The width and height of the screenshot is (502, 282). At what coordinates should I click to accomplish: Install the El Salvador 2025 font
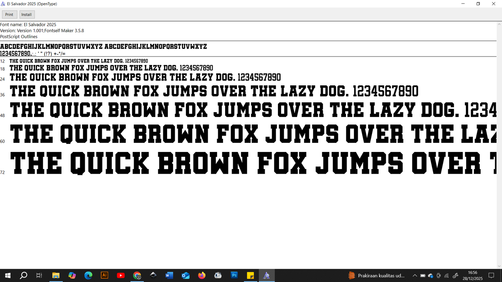tap(27, 14)
